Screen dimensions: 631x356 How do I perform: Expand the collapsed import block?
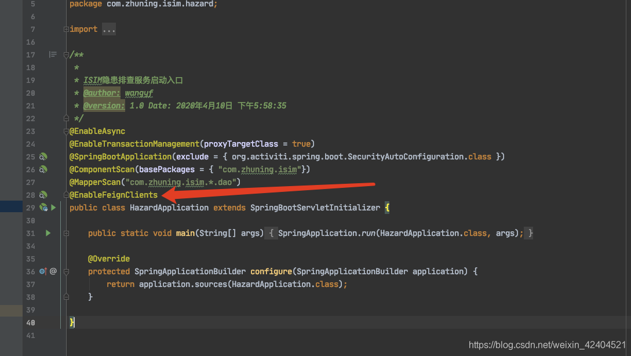click(x=66, y=30)
